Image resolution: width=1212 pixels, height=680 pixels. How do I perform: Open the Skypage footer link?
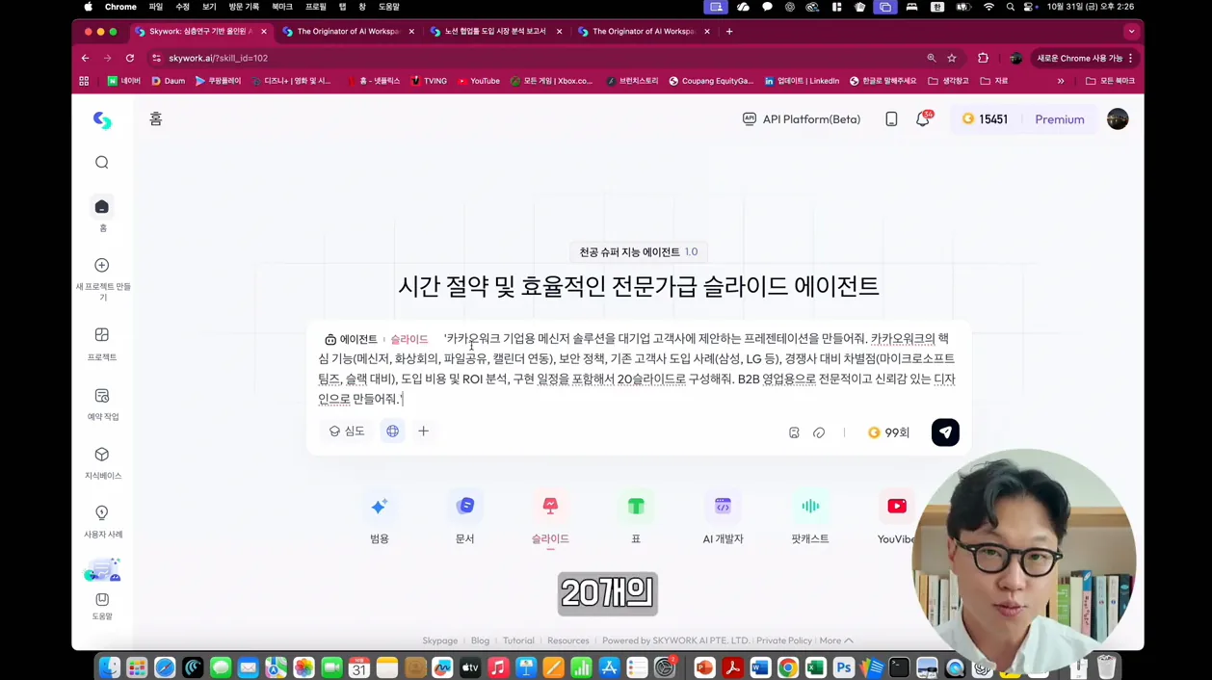439,641
